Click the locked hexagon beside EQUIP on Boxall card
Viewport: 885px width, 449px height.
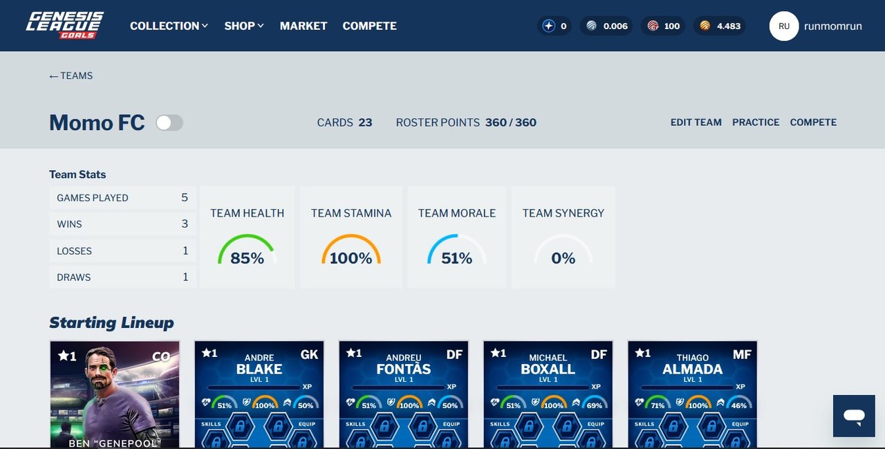(566, 426)
